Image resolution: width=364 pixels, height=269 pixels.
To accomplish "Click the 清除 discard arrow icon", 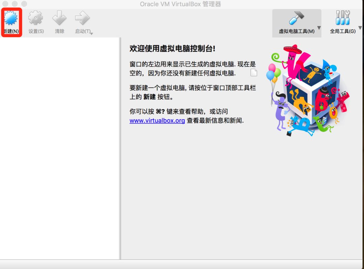I will (x=59, y=18).
